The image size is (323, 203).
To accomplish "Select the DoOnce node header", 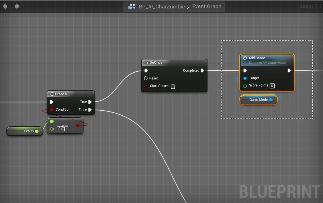I will click(x=156, y=63).
